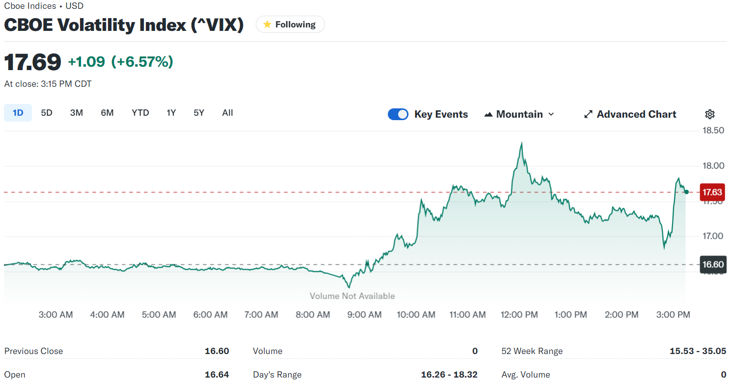
Task: Click the 'Cboe Indices • USD' text
Action: pyautogui.click(x=44, y=6)
